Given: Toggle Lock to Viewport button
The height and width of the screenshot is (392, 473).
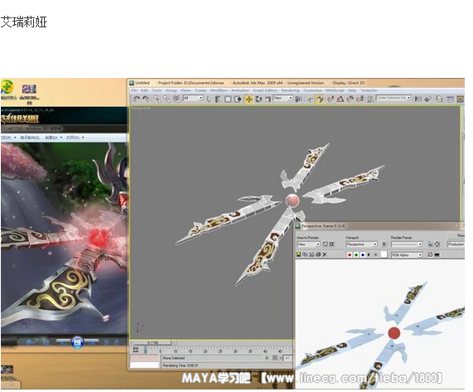Looking at the screenshot, I should (384, 244).
